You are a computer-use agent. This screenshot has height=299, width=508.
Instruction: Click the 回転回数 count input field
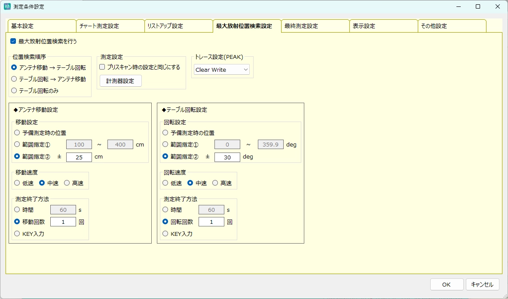(x=211, y=222)
